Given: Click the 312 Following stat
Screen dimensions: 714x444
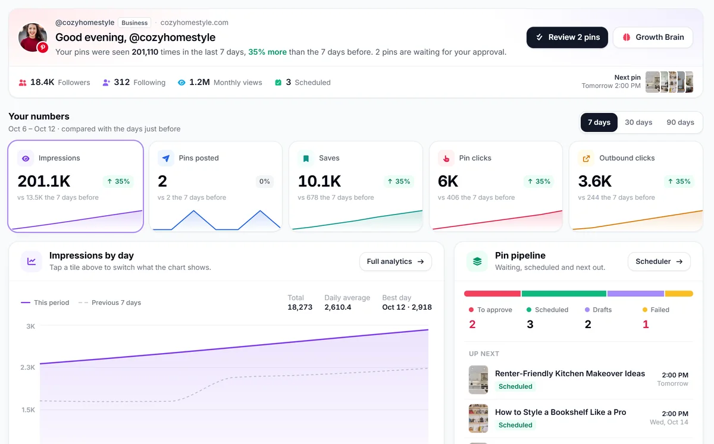Looking at the screenshot, I should [134, 83].
